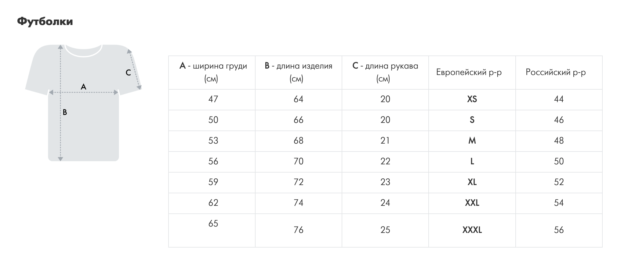Select the 'B - длина изделия' column header

(298, 72)
